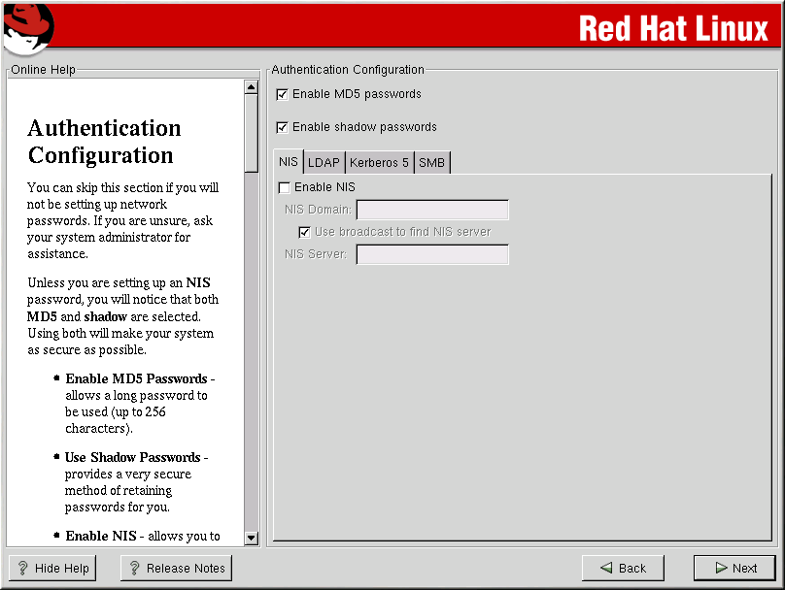Screen dimensions: 785x590
Task: Toggle Enable MD5 passwords checkbox
Action: [283, 94]
